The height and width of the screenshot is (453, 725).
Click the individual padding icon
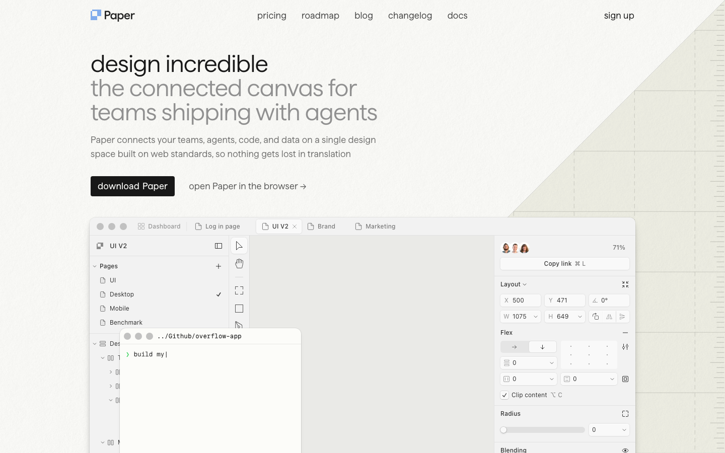click(625, 379)
